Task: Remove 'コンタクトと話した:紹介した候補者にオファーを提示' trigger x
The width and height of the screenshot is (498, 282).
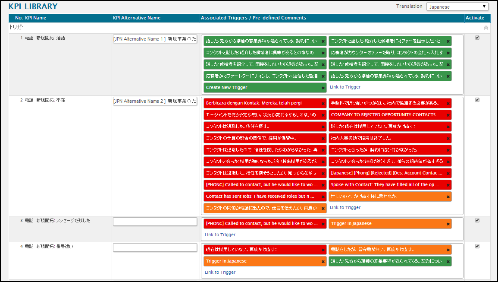Action: point(448,41)
